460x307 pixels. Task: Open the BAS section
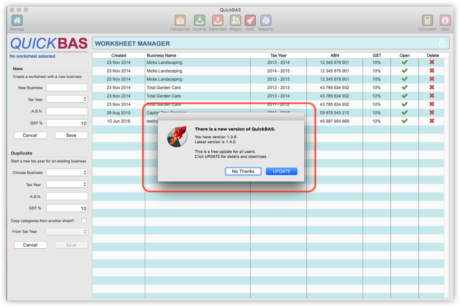tap(250, 21)
